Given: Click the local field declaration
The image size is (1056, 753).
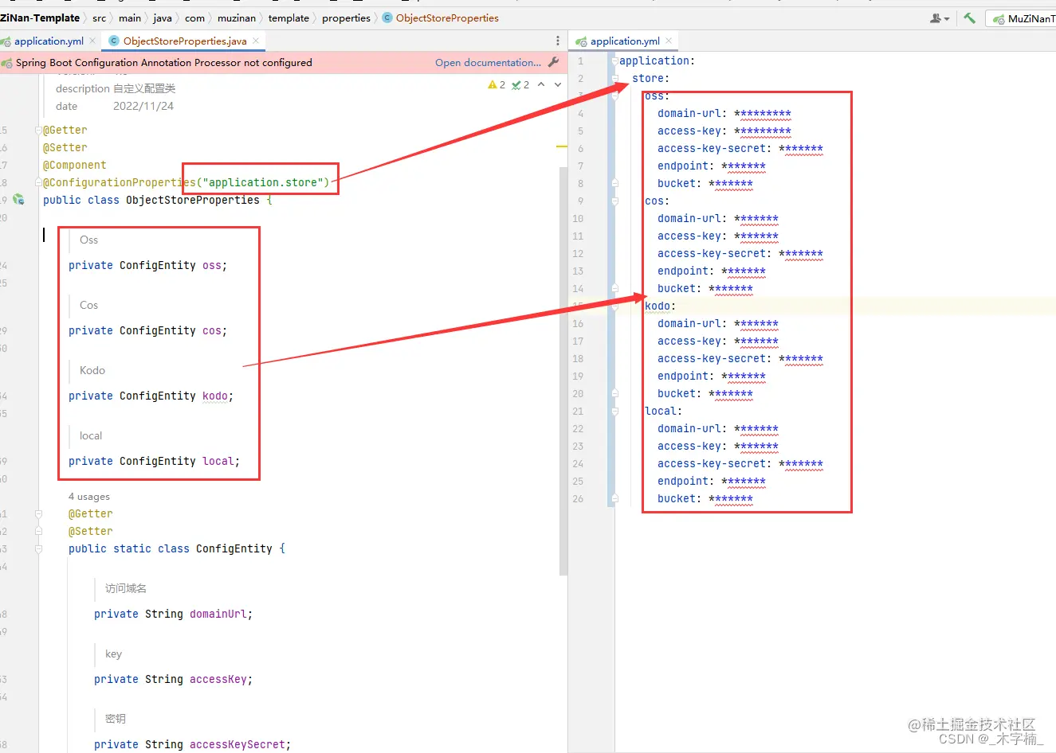Looking at the screenshot, I should pos(154,461).
